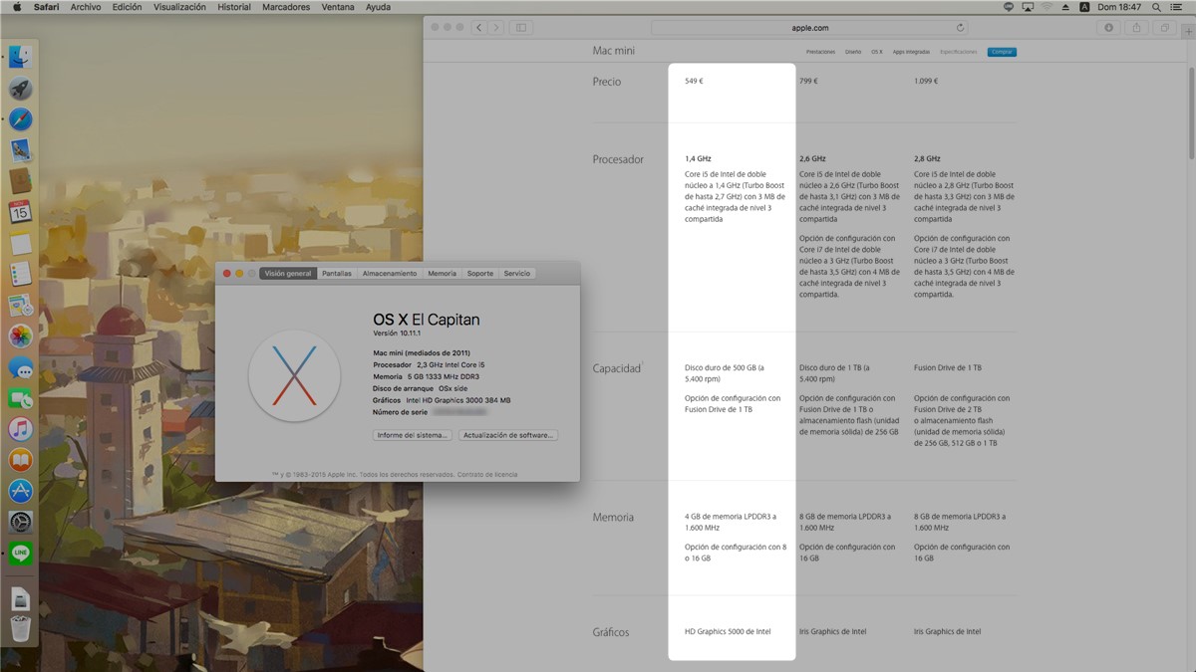Click the 1.099 € price text
The image size is (1196, 672).
click(x=927, y=81)
